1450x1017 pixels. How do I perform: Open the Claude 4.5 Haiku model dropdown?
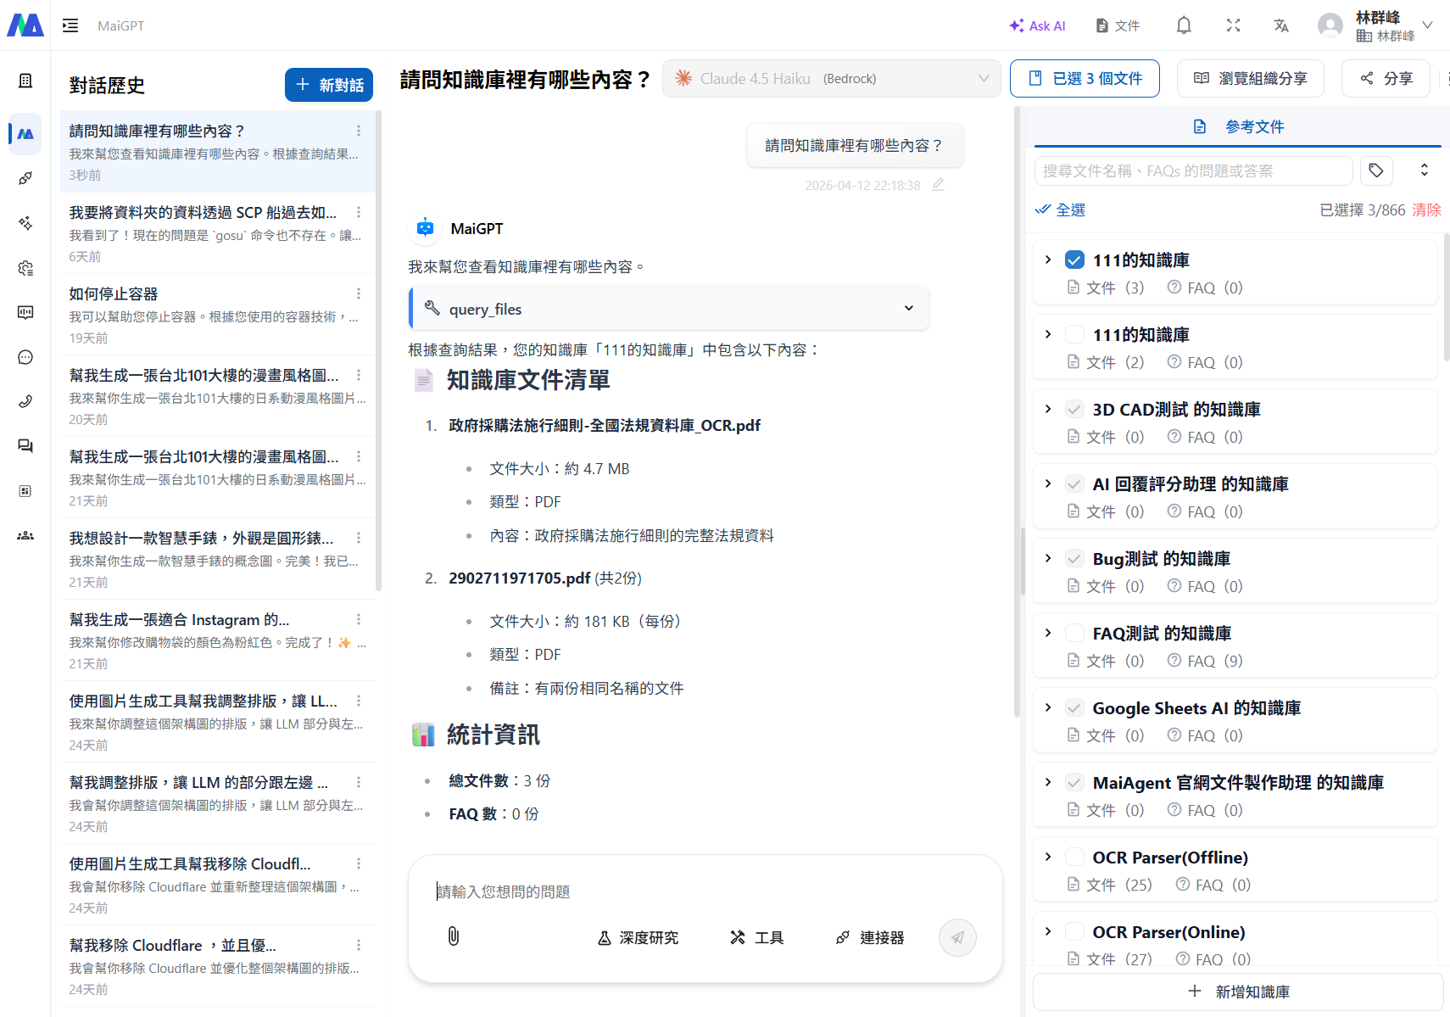(x=831, y=78)
